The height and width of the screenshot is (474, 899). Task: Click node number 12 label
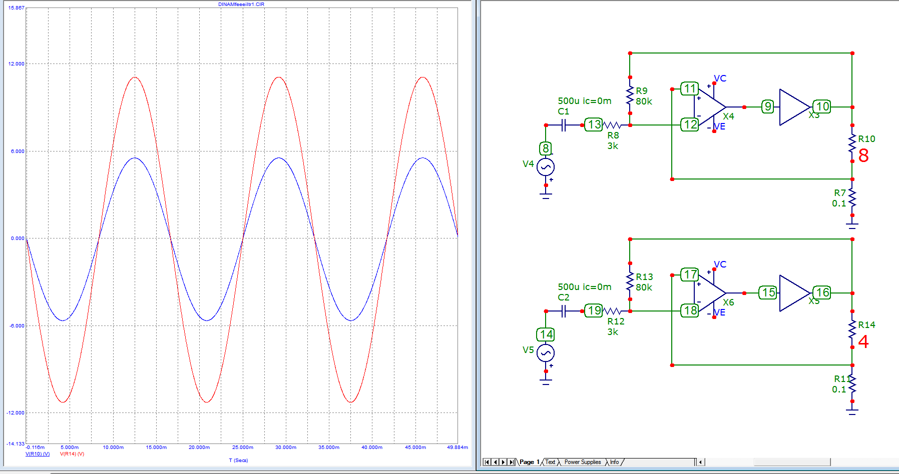[x=690, y=124]
